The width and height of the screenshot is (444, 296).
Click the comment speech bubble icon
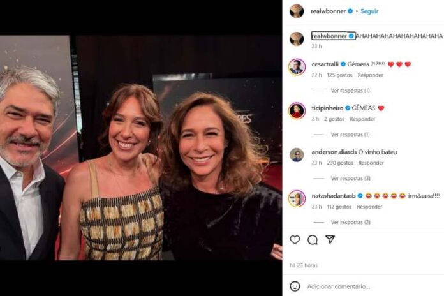pyautogui.click(x=313, y=240)
